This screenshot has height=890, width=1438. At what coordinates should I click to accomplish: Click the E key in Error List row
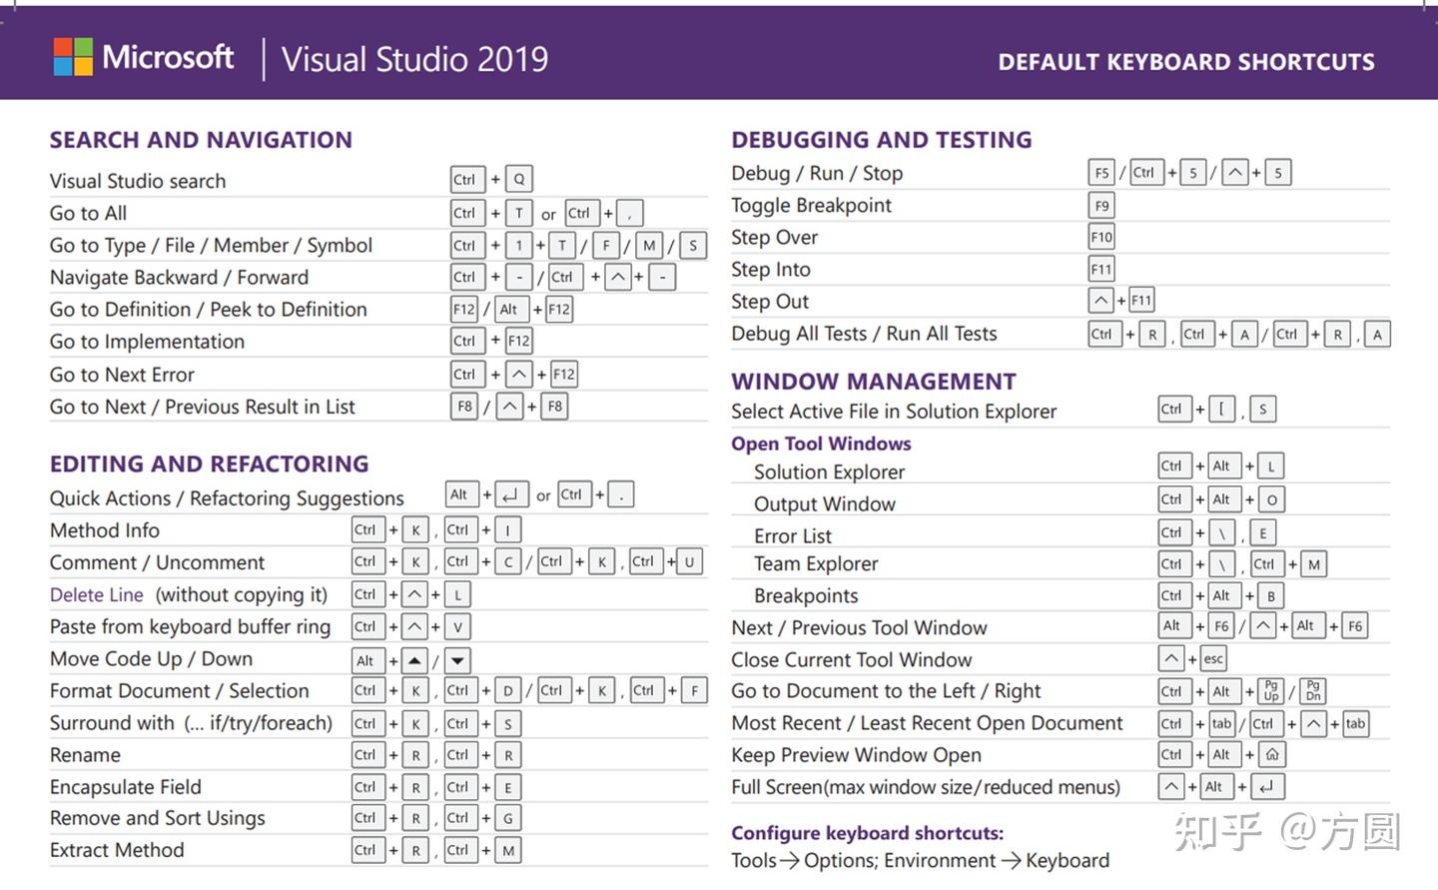pyautogui.click(x=1263, y=533)
